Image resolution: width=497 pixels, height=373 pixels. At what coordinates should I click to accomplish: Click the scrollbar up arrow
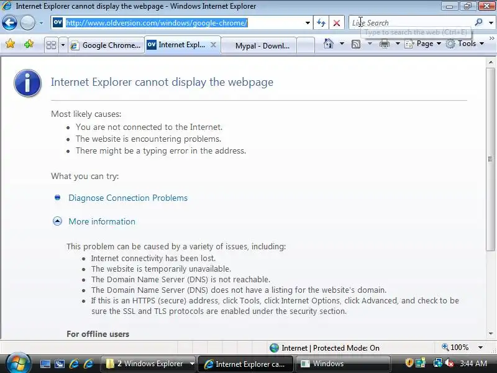491,62
